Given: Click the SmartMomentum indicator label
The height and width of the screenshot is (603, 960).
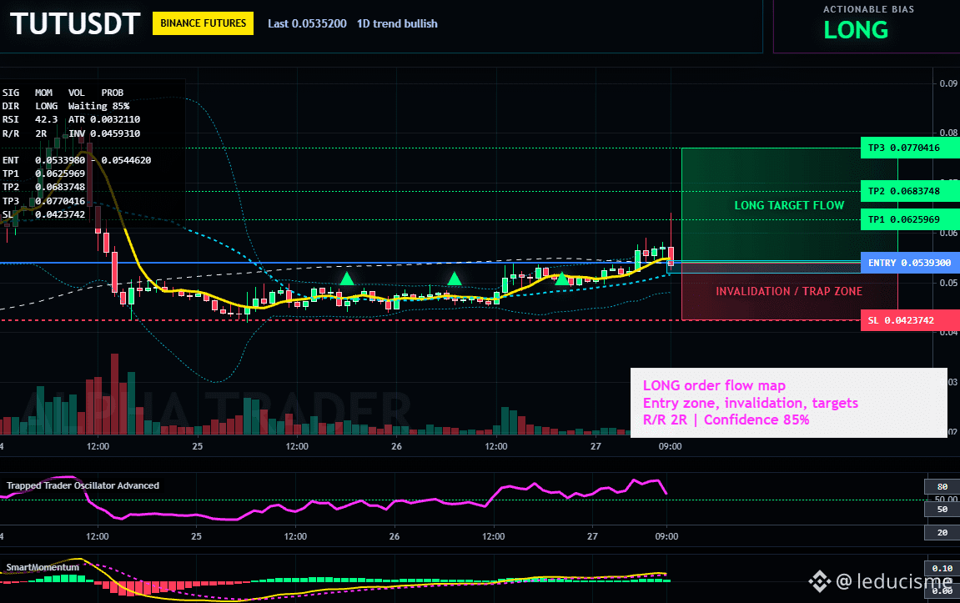Looking at the screenshot, I should pos(43,567).
